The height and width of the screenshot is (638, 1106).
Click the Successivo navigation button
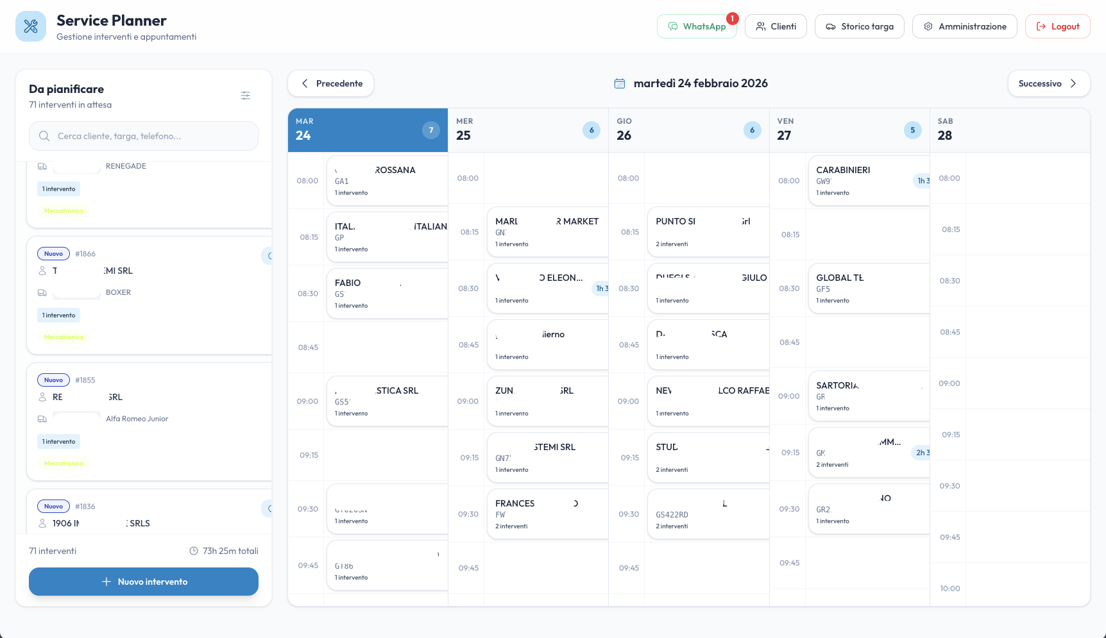[x=1048, y=83]
